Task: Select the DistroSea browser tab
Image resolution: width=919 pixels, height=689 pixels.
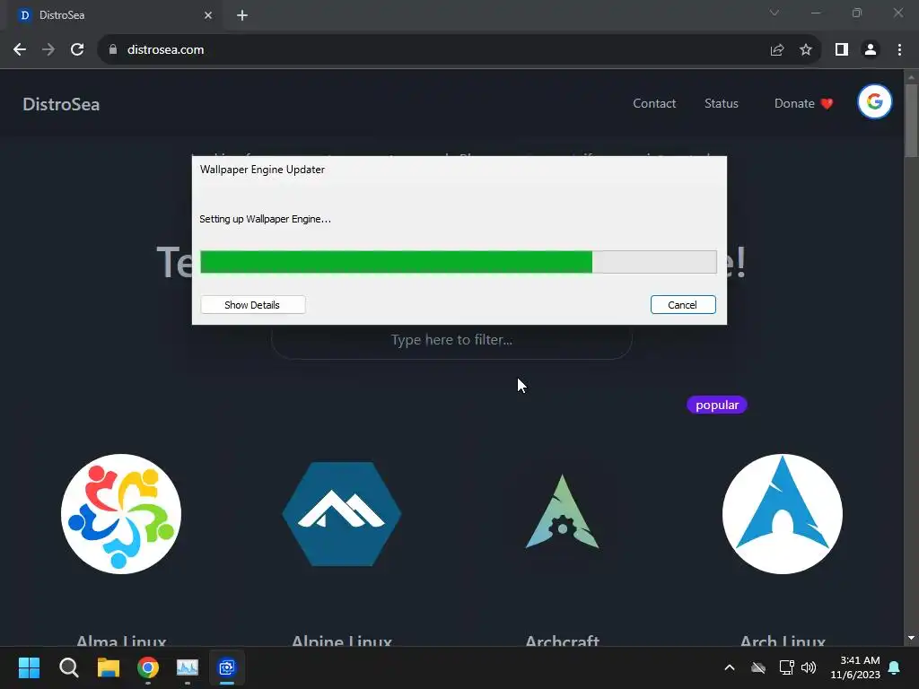Action: pos(114,15)
